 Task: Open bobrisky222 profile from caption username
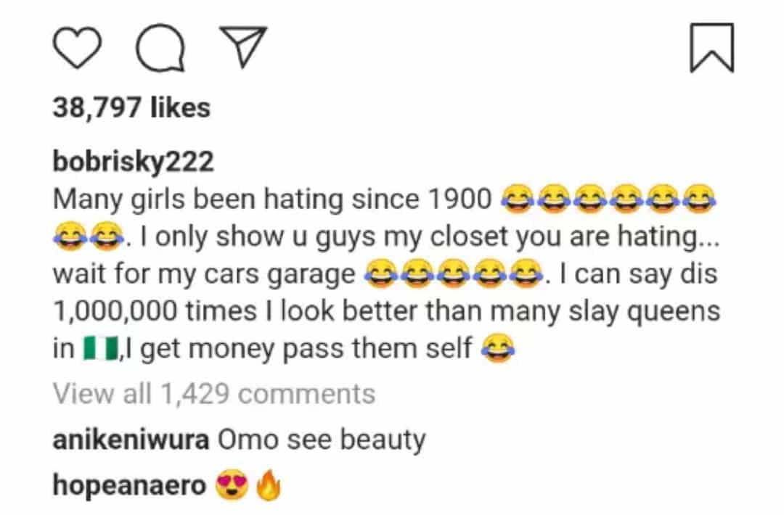point(134,162)
